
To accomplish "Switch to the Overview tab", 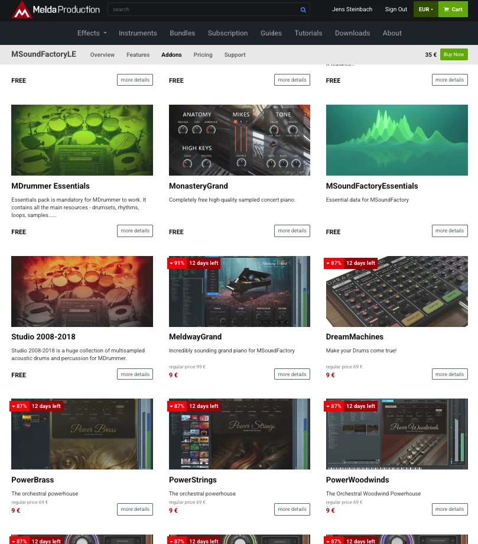I will click(x=102, y=55).
